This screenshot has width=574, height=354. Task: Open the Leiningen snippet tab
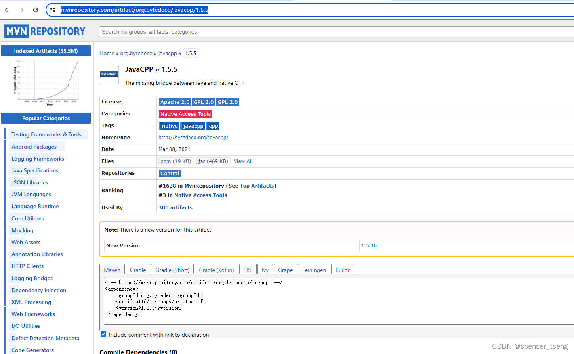[x=314, y=270]
